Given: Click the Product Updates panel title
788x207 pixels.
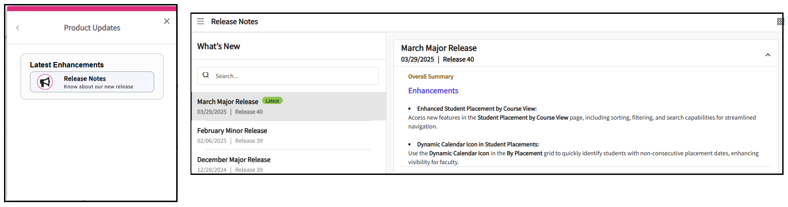Looking at the screenshot, I should pos(92,28).
